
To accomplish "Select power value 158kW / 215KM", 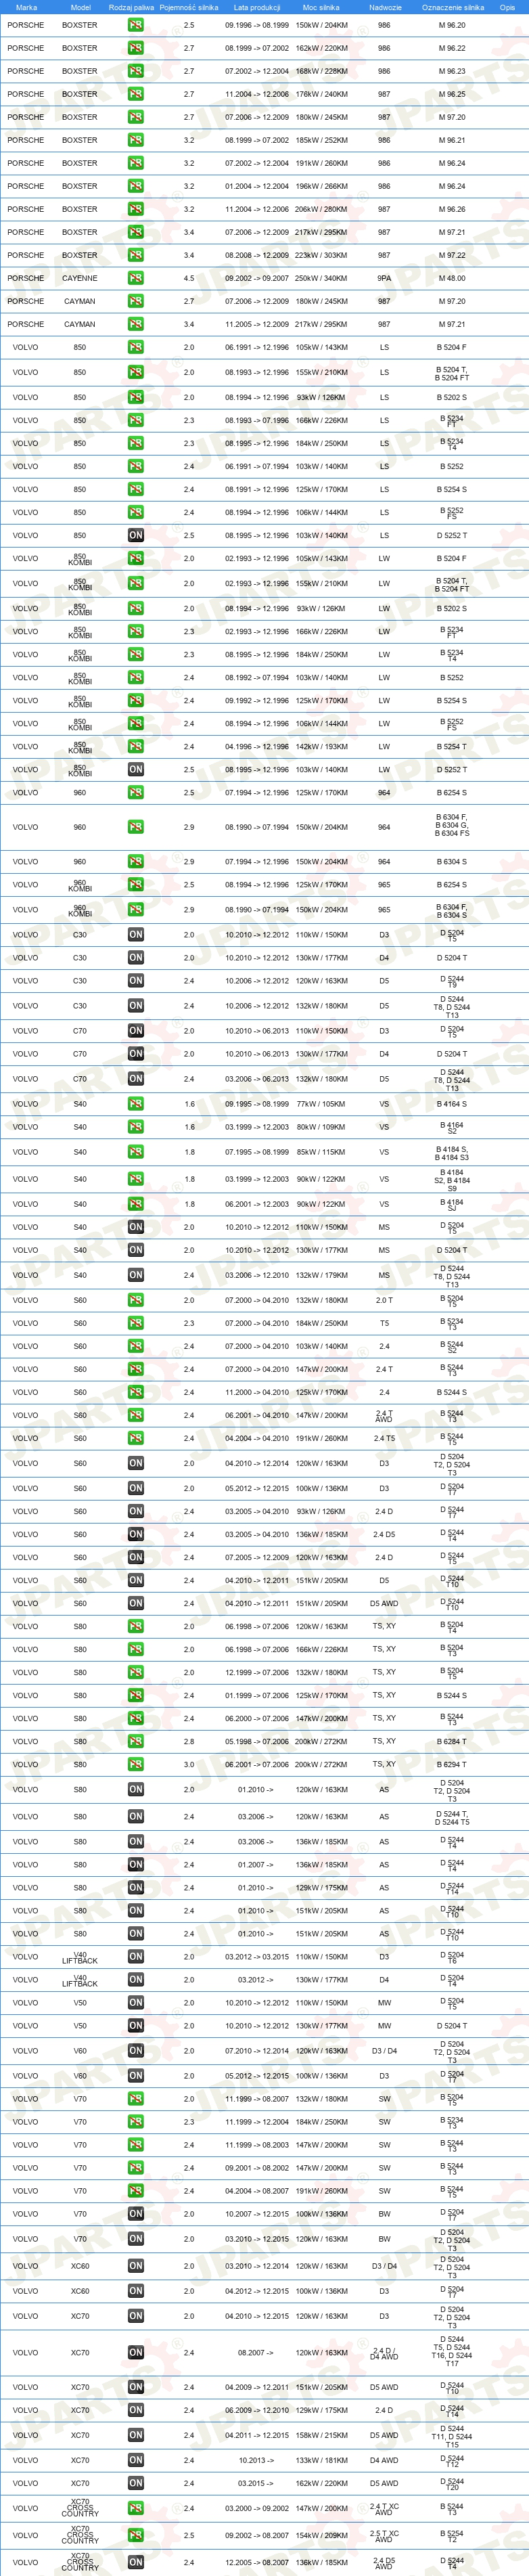I will point(322,2435).
